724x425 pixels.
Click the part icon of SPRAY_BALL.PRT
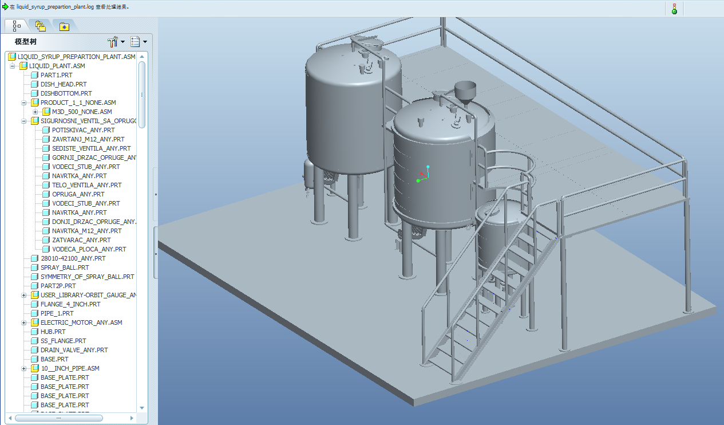coord(34,267)
